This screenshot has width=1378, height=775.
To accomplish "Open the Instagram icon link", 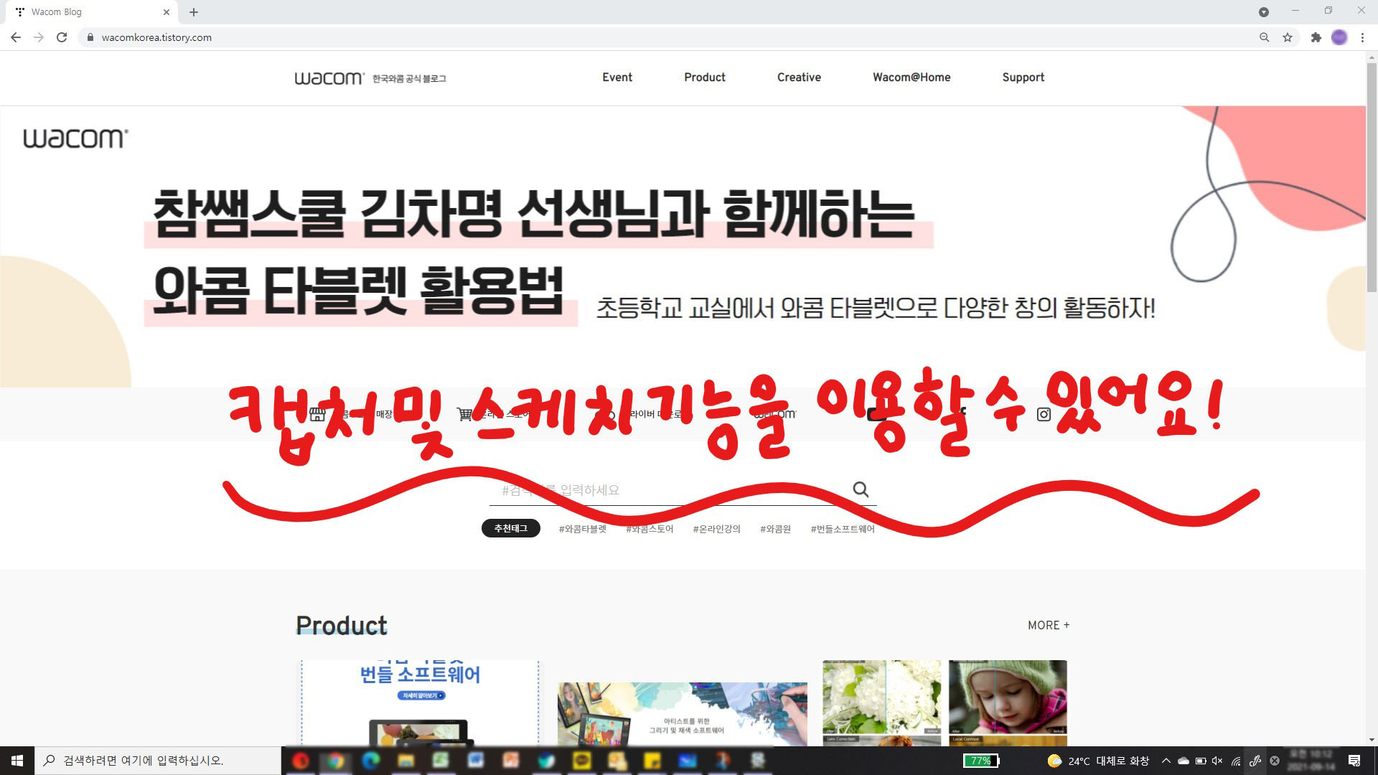I will point(1044,414).
